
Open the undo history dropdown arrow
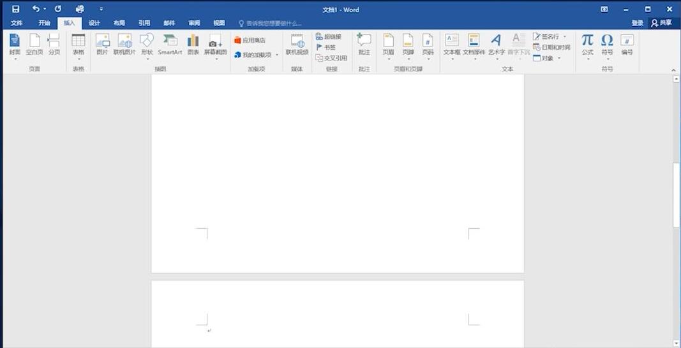coord(44,9)
